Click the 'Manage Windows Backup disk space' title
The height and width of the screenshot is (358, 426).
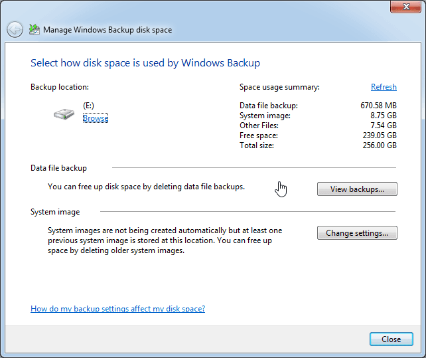click(107, 30)
